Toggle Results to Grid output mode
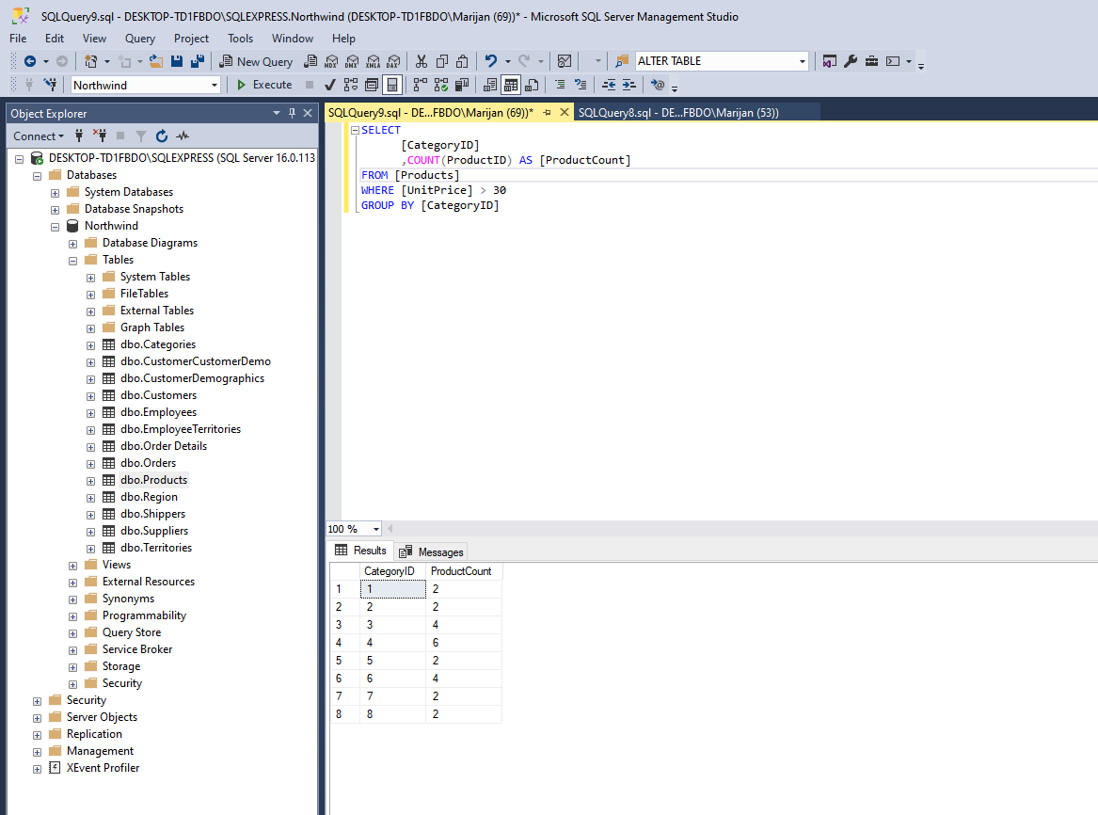Screen dimensions: 1098x815 511,85
